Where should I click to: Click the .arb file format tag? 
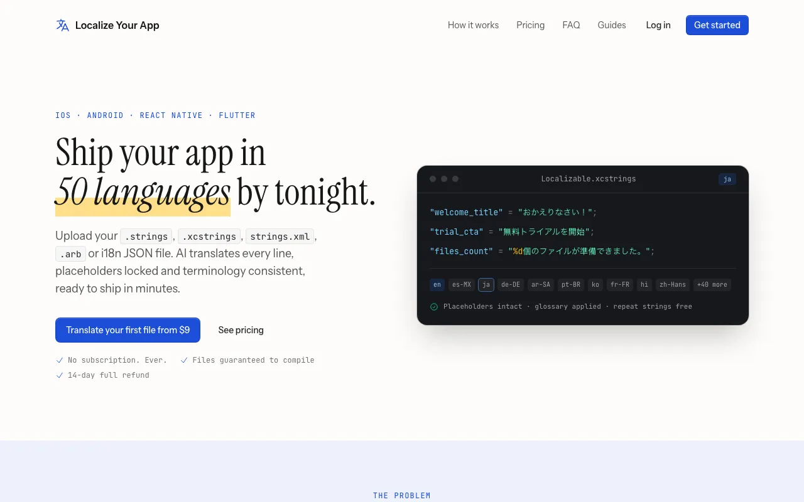pos(70,254)
